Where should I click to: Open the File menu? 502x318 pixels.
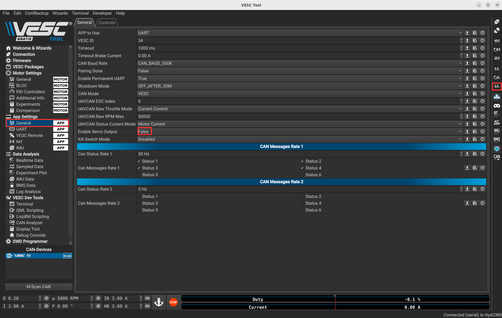click(x=6, y=13)
